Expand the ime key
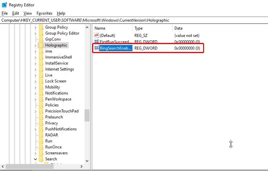 (35, 52)
